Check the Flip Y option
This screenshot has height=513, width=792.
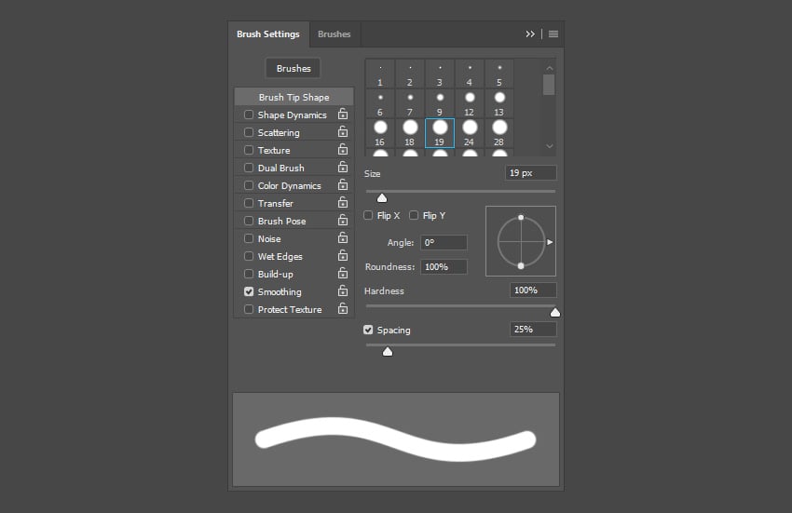coord(414,216)
